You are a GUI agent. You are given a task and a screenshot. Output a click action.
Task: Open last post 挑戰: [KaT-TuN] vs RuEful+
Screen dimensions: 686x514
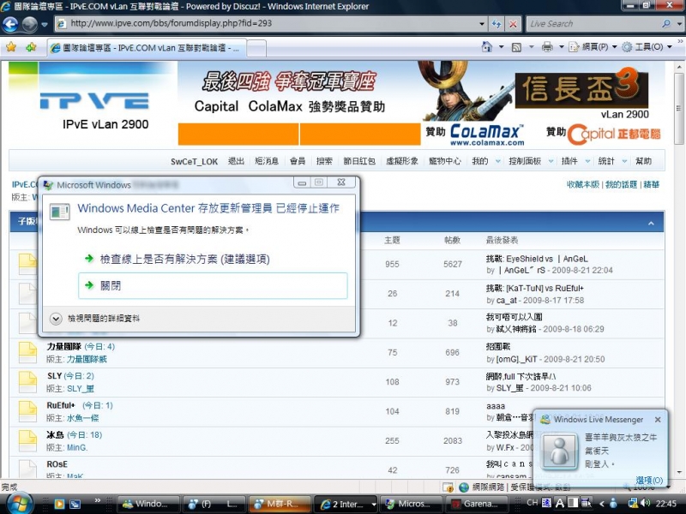(534, 289)
